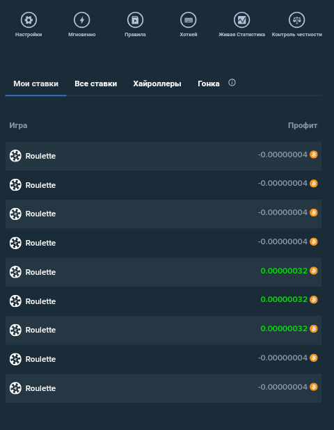This screenshot has height=430, width=334.
Task: Click the Bitcoin coin icon in the first bet row
Action: click(314, 154)
